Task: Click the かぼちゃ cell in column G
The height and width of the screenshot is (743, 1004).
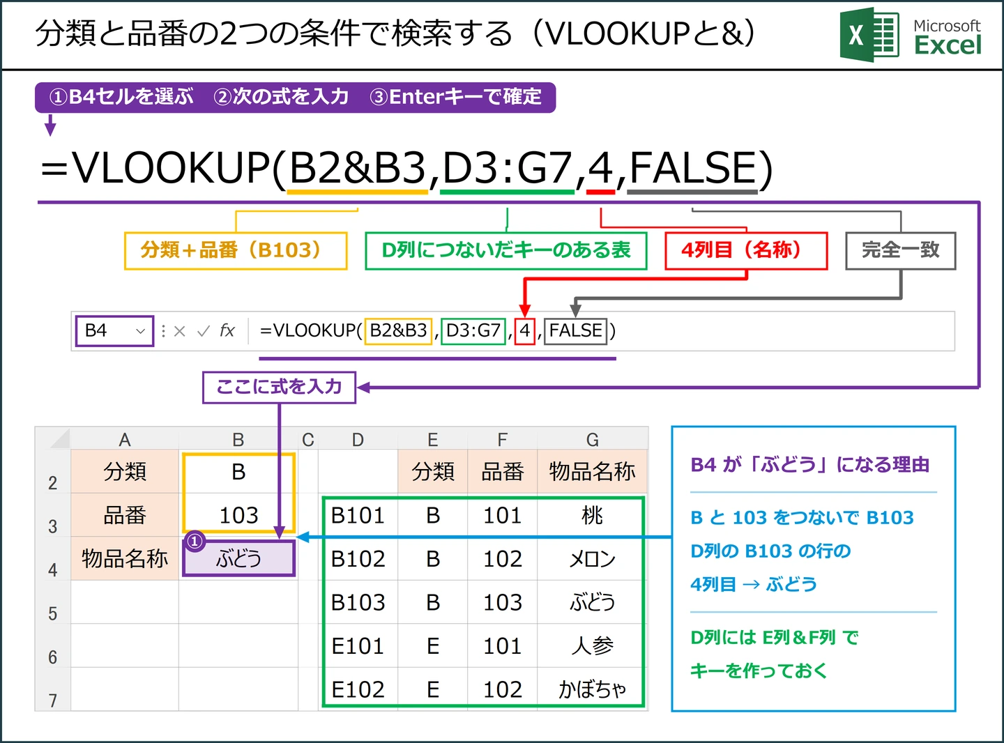Action: [593, 689]
